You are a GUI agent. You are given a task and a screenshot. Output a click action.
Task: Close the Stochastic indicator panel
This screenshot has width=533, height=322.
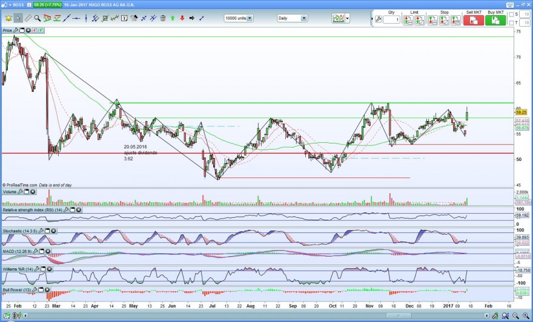[x=53, y=231]
